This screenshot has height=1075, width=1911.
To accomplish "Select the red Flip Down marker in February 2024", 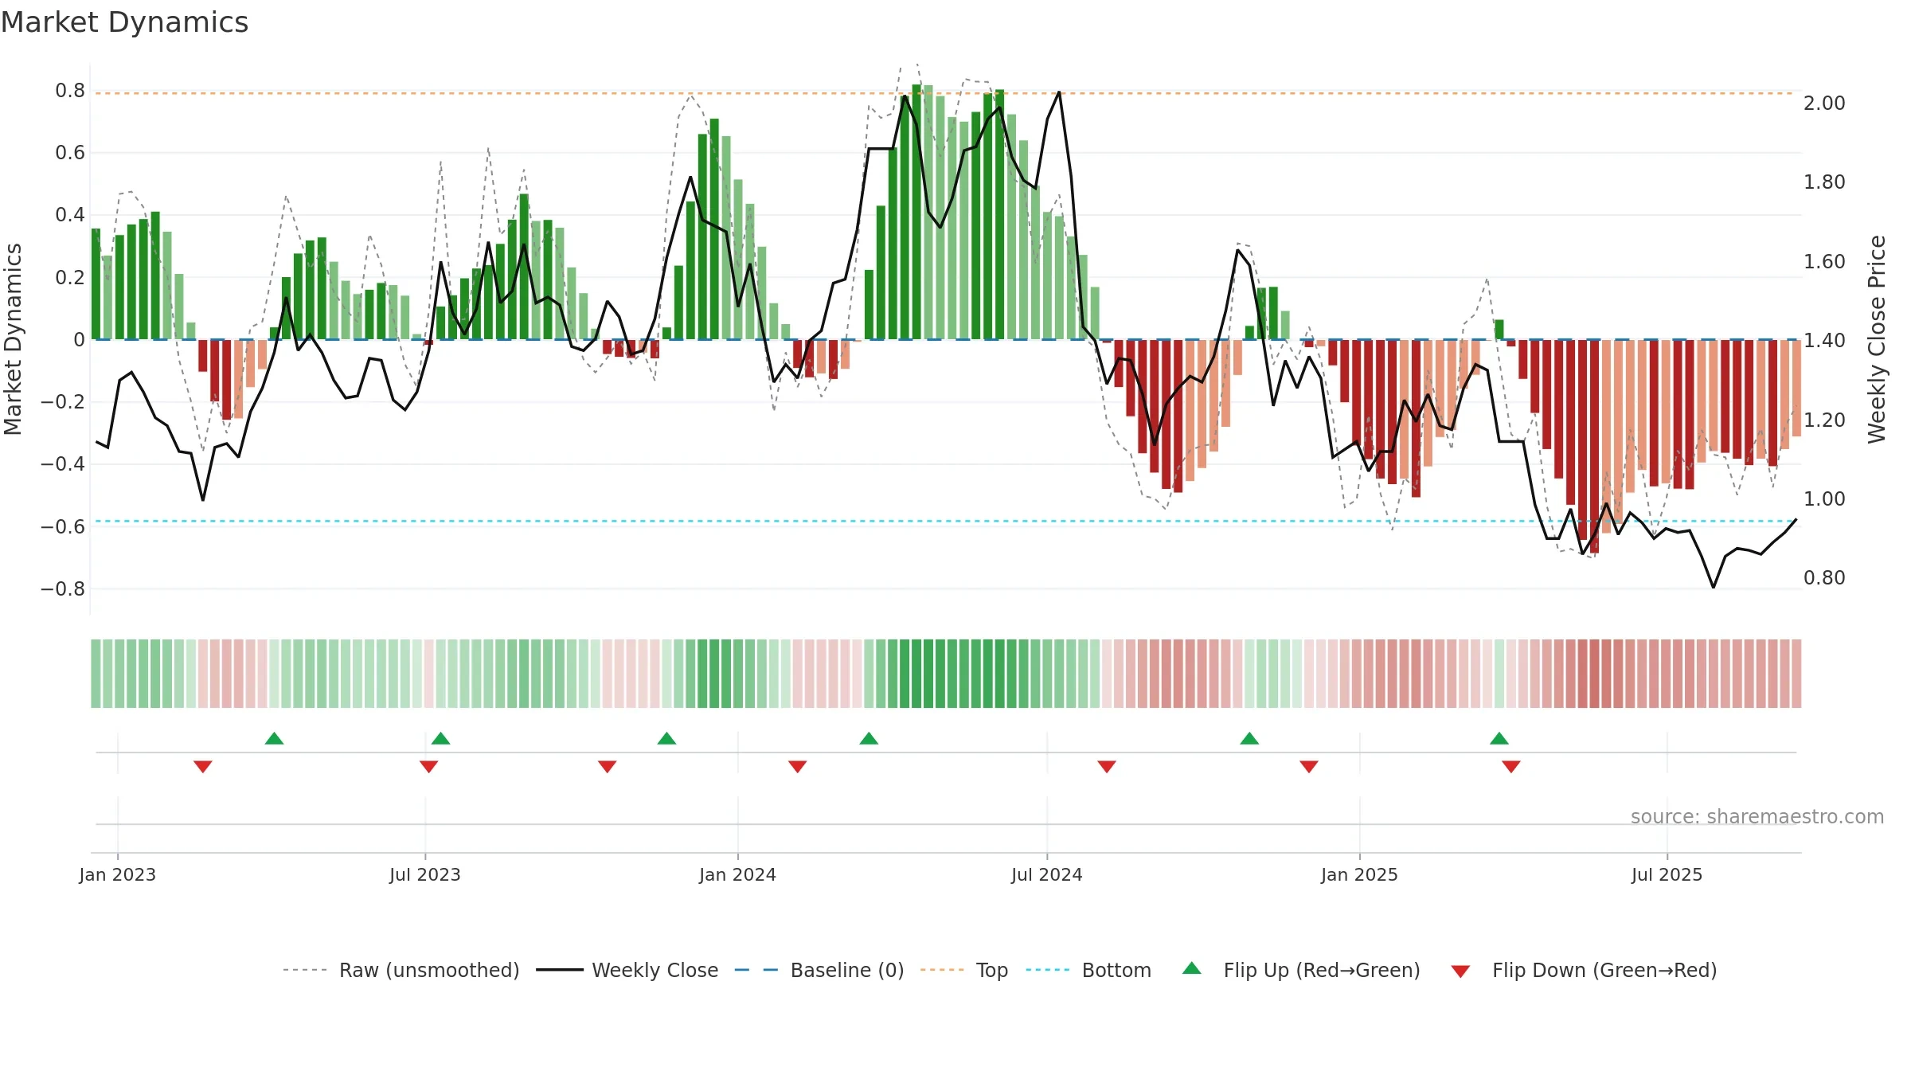I will click(798, 766).
